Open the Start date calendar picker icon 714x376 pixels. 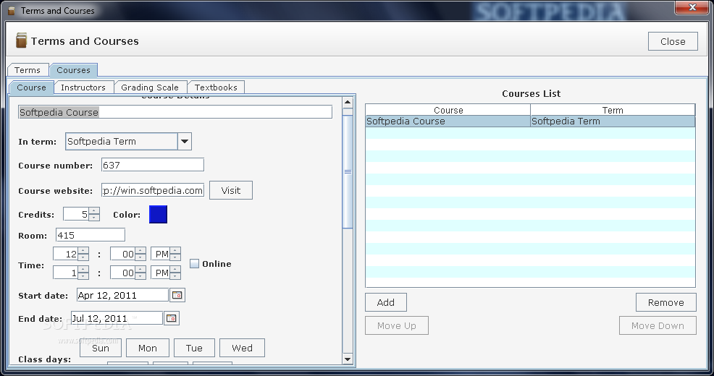point(177,295)
